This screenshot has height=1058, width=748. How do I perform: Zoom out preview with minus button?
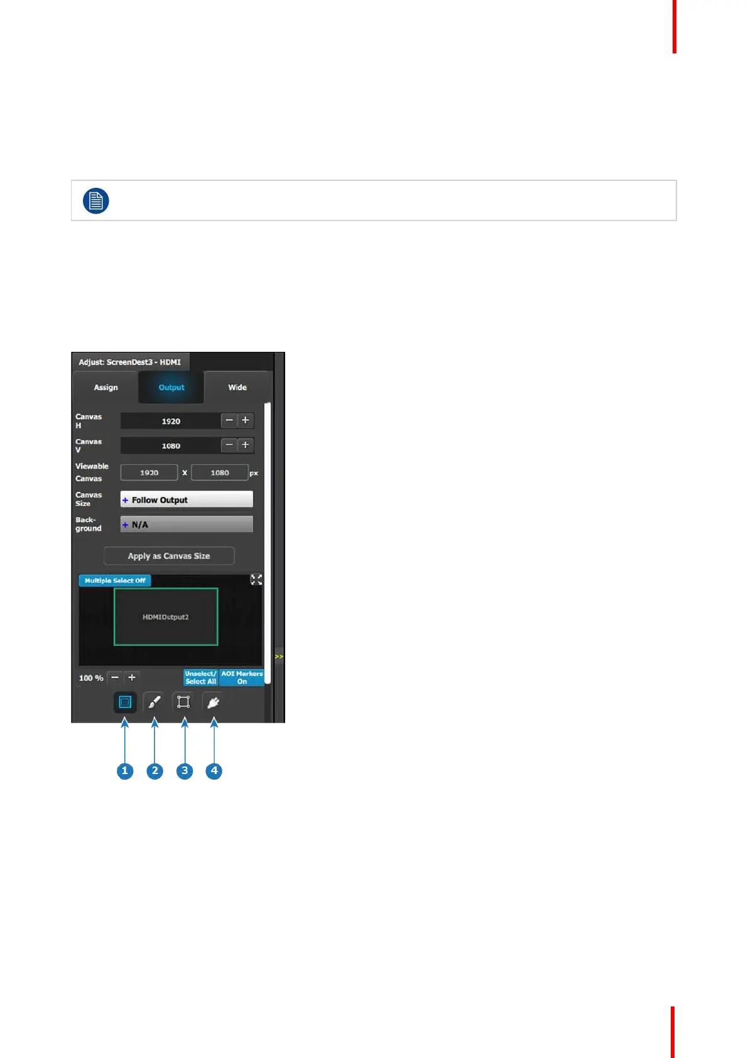[x=115, y=677]
